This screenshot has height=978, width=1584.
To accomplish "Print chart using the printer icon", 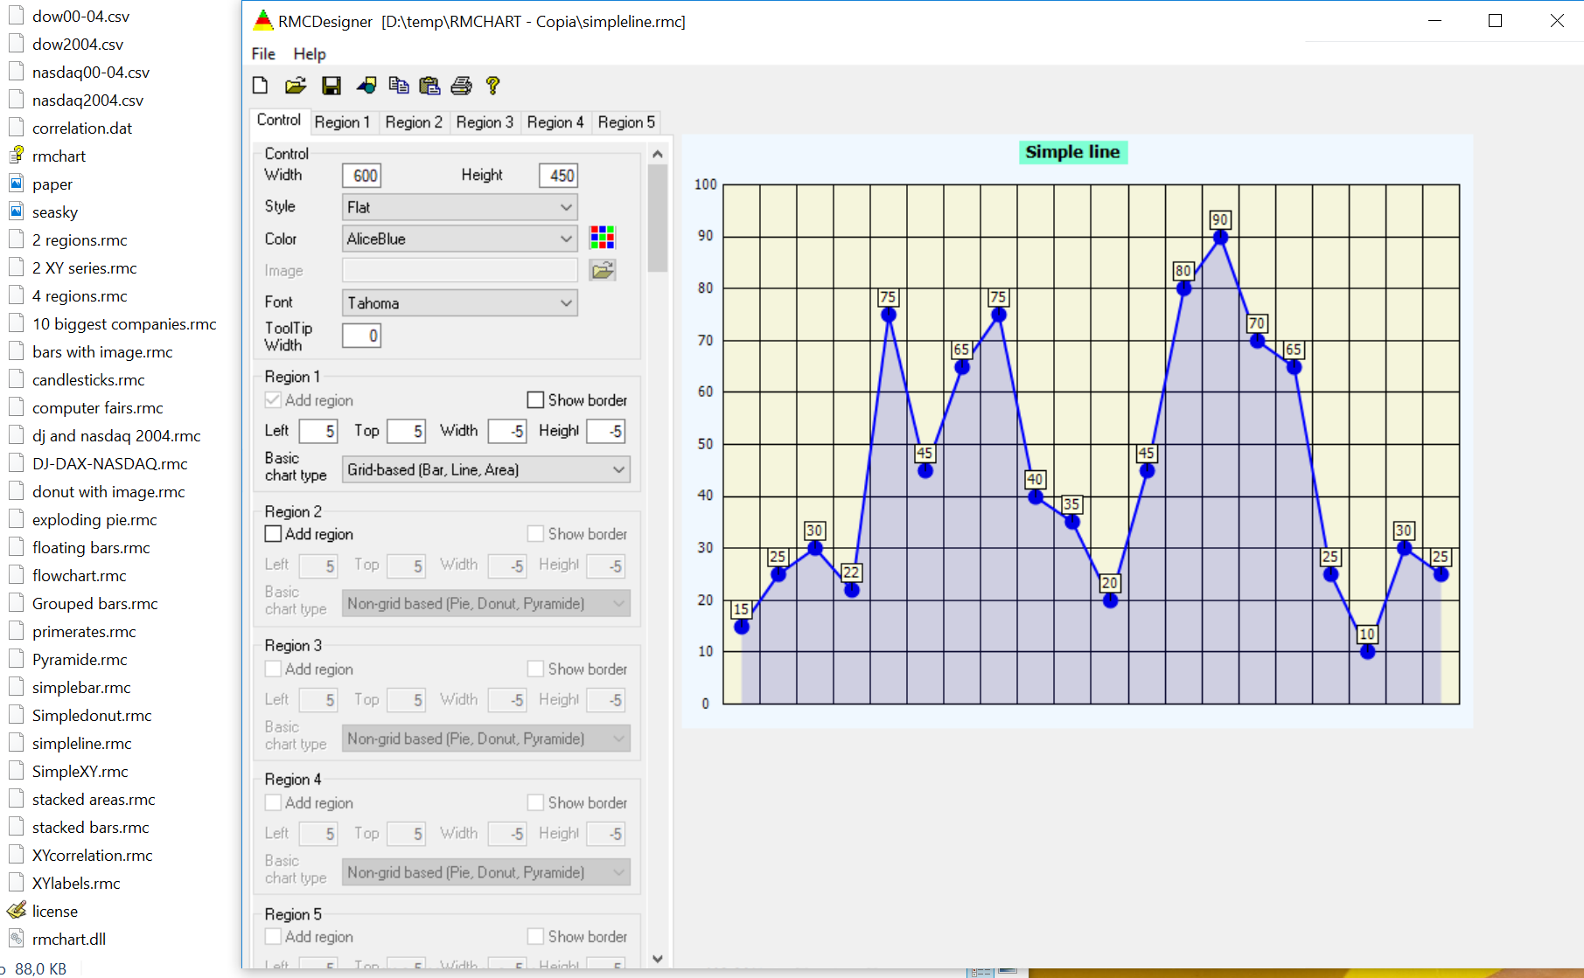I will (x=461, y=86).
